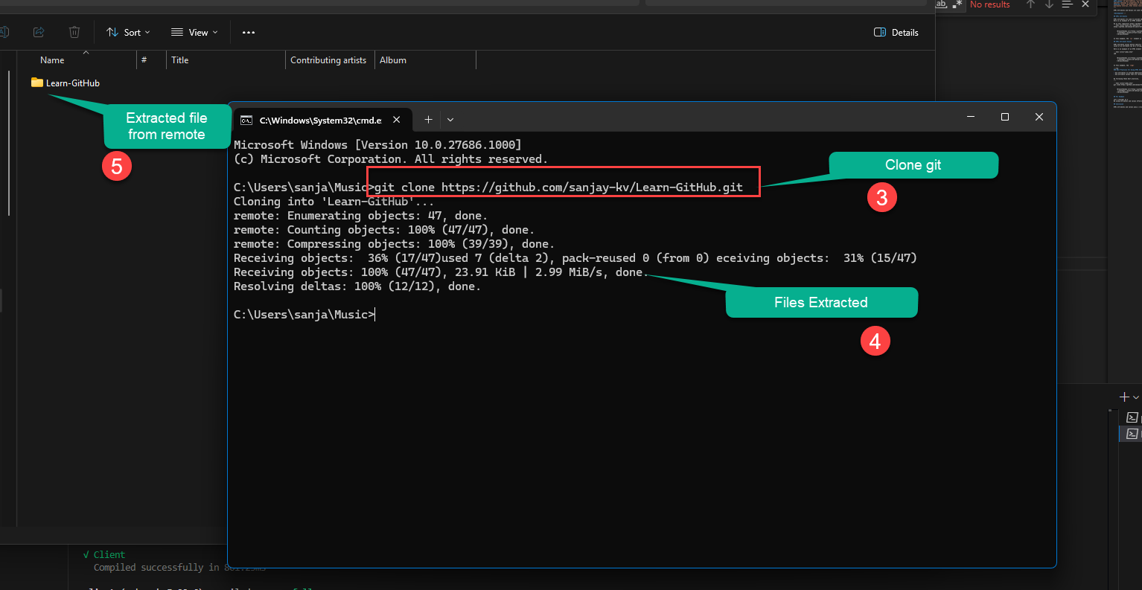The width and height of the screenshot is (1142, 590).
Task: Toggle Match Whole Word in the search widget
Action: [x=941, y=4]
